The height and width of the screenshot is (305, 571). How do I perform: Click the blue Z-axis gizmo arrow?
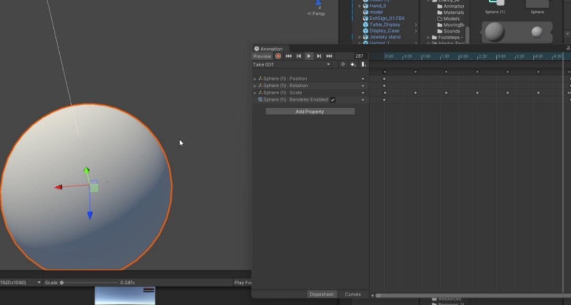[x=90, y=216]
